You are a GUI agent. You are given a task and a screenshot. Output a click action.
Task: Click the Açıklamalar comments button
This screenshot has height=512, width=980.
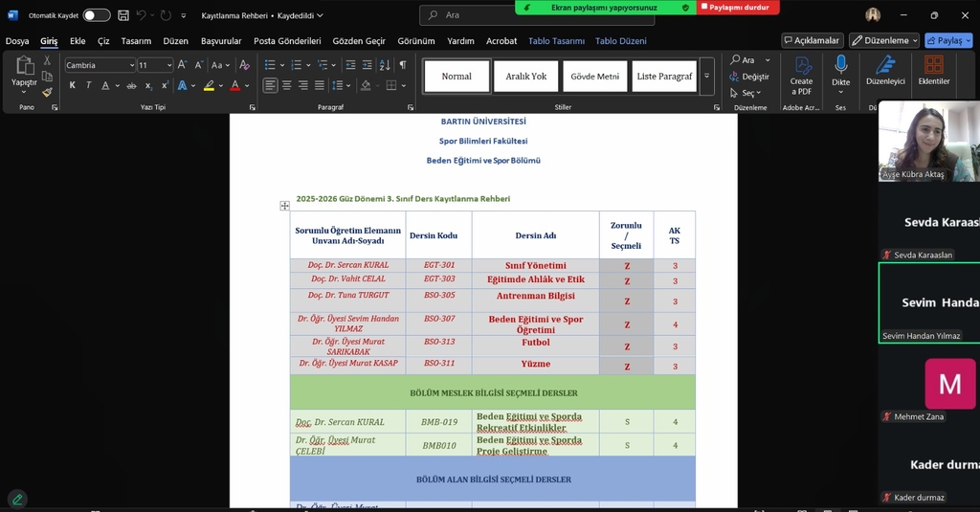[x=812, y=40]
